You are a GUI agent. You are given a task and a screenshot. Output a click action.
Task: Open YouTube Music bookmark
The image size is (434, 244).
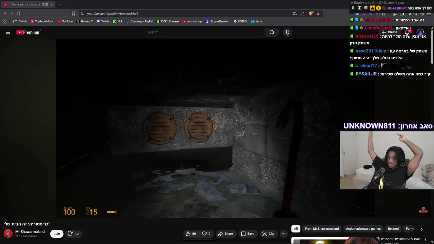tap(42, 21)
